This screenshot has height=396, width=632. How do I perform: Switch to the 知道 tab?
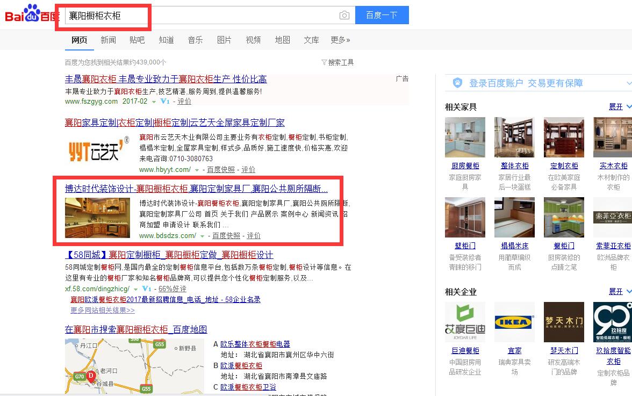point(166,40)
